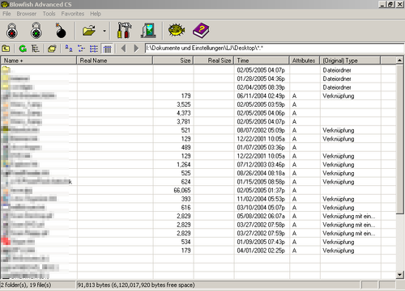Click the red icon beside size 534 row
Image resolution: width=405 pixels, height=291 pixels.
6,241
